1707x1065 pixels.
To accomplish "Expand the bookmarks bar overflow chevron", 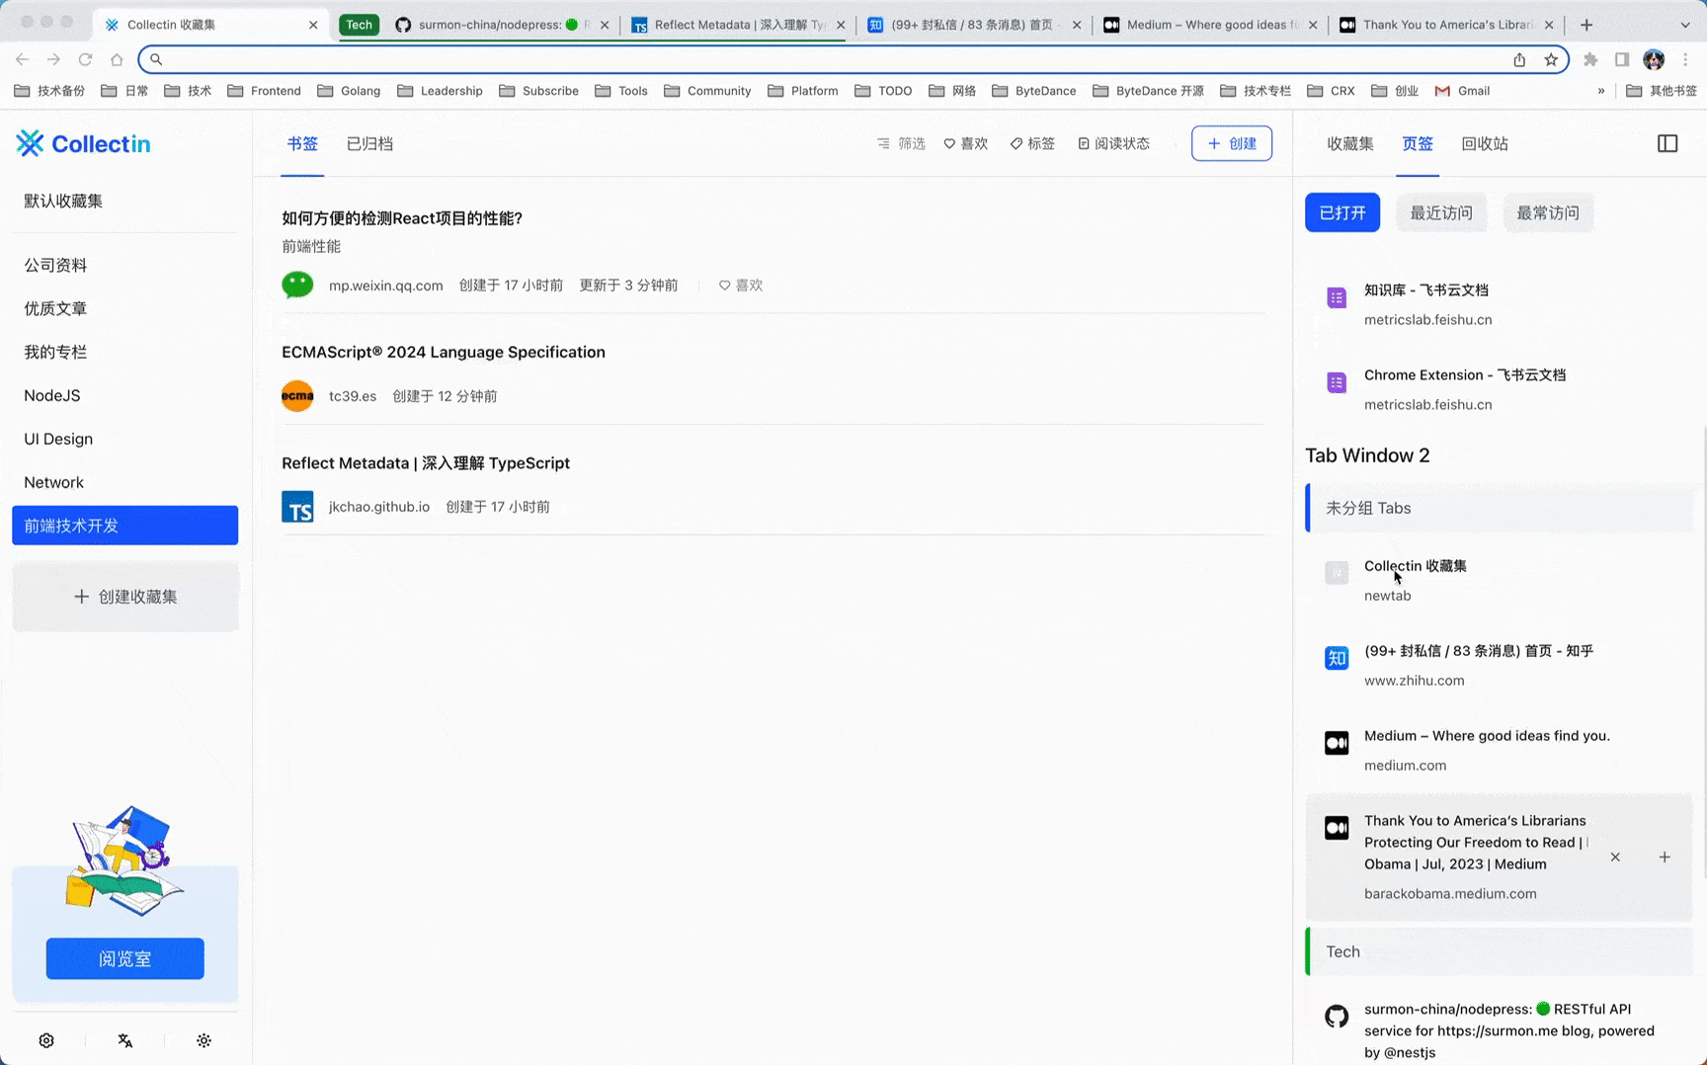I will point(1601,91).
